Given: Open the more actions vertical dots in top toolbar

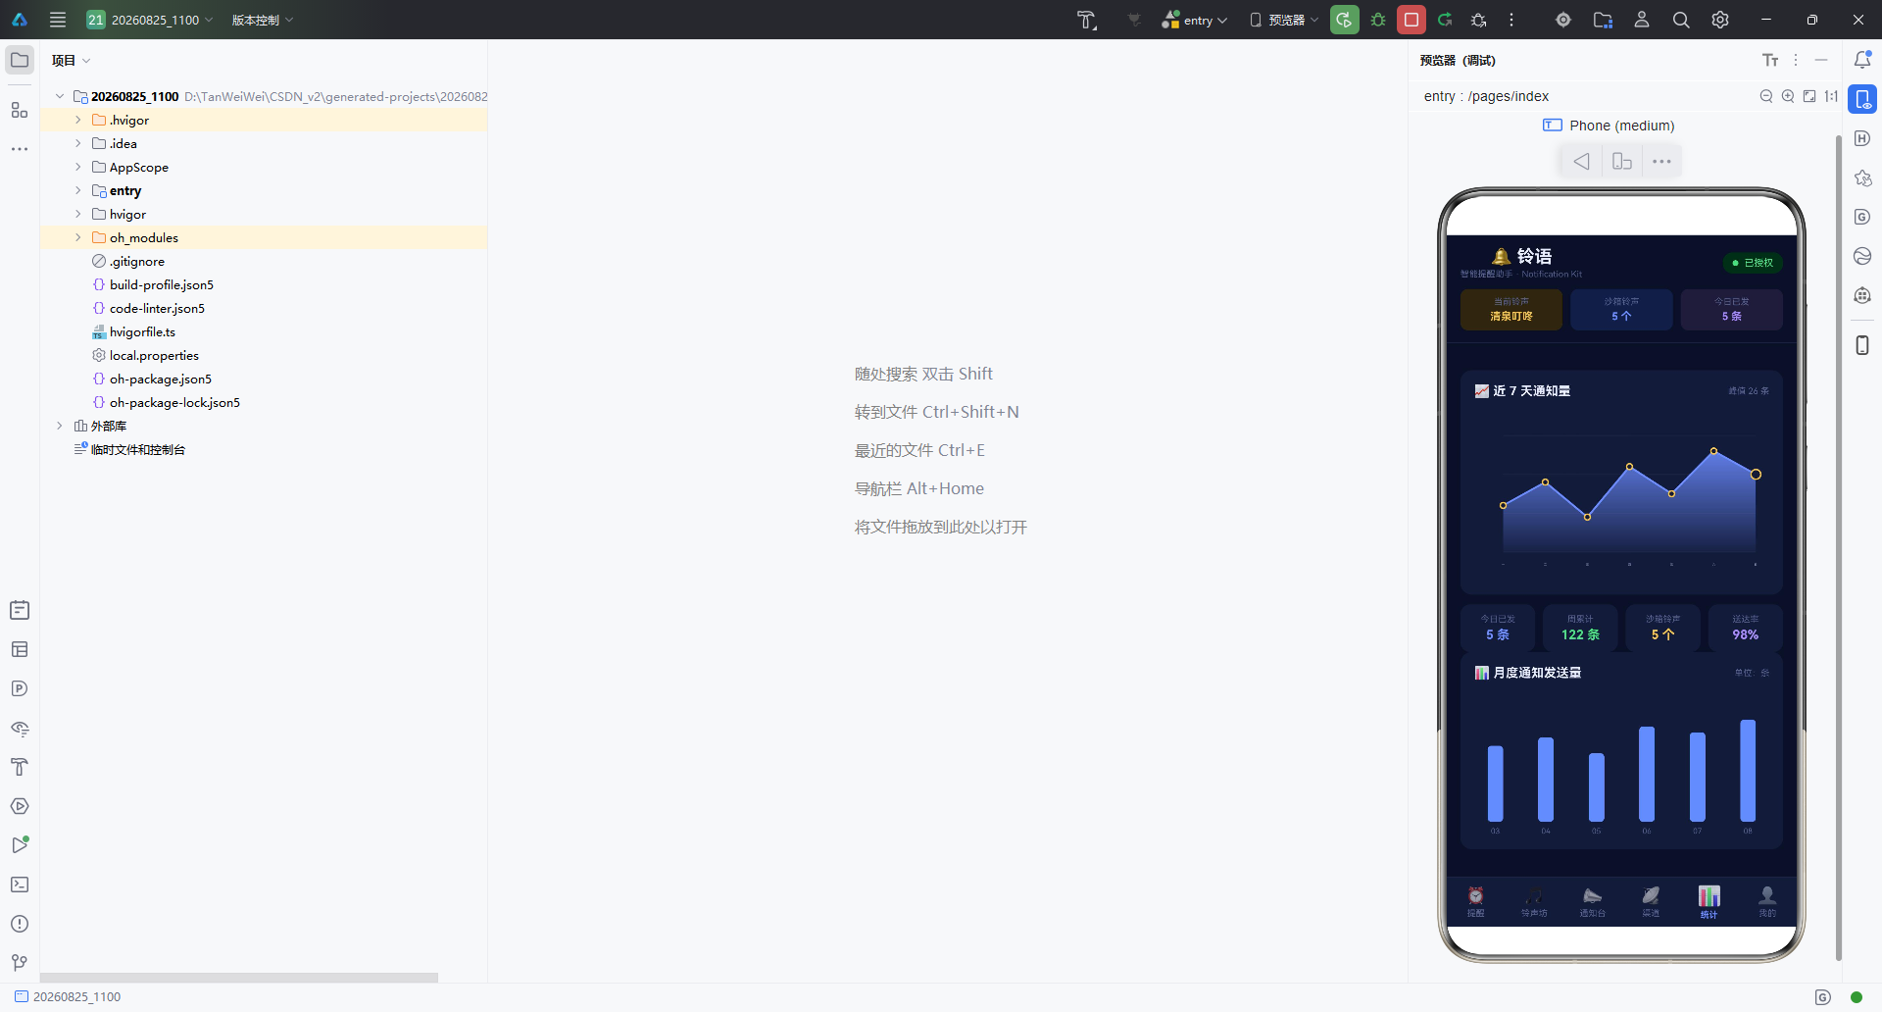Looking at the screenshot, I should tap(1511, 20).
